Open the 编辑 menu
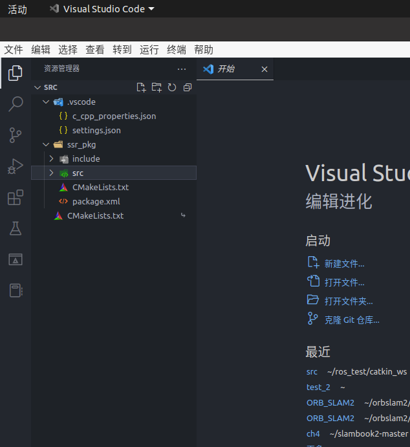 click(x=41, y=50)
